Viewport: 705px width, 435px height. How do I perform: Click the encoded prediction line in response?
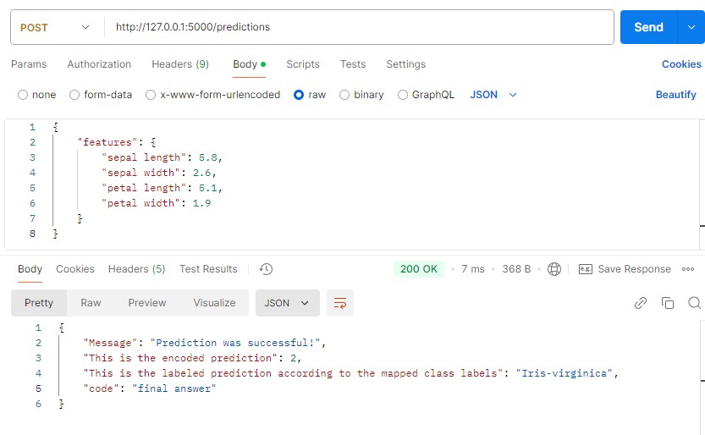[192, 358]
